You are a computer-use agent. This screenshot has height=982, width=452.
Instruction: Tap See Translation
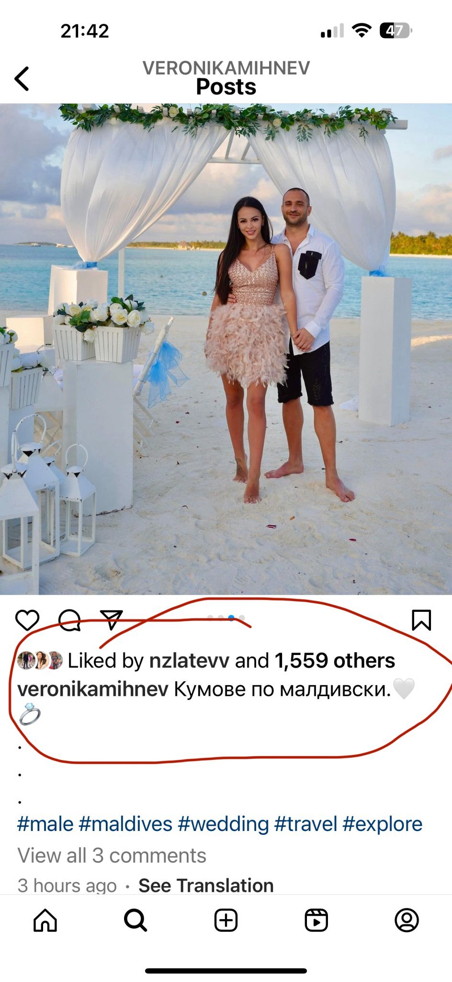[206, 886]
